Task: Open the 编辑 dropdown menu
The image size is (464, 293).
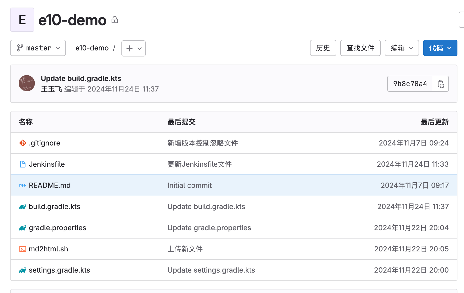Action: pos(402,48)
